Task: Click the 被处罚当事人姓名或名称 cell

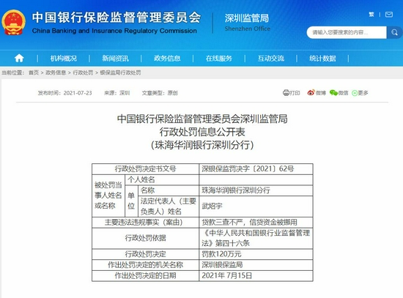Action: pyautogui.click(x=108, y=195)
